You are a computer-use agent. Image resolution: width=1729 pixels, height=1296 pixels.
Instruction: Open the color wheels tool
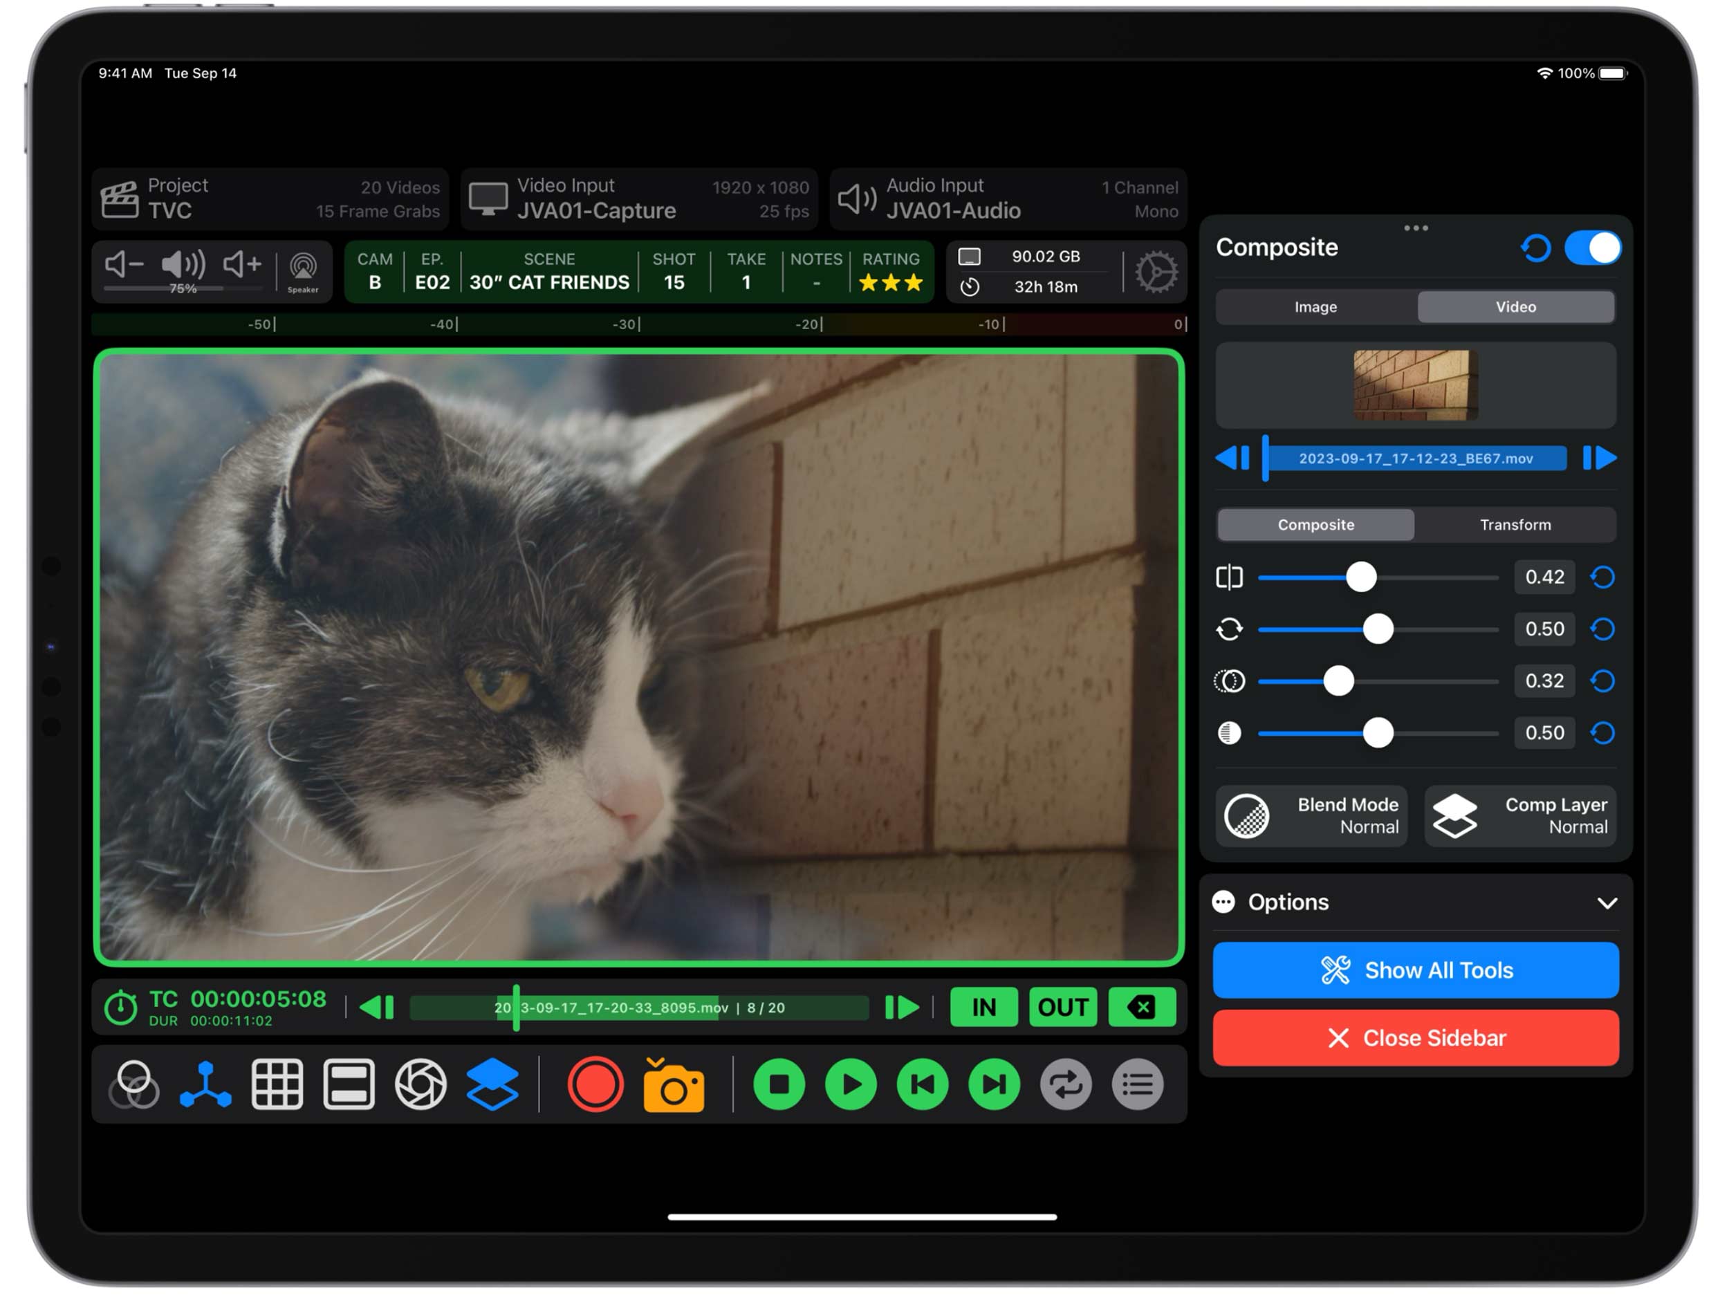click(x=133, y=1084)
